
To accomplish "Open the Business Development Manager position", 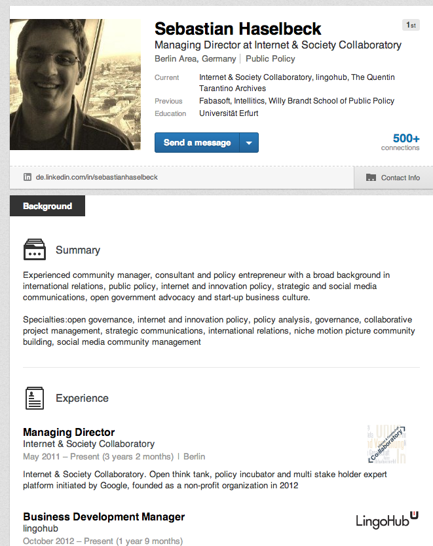I will coord(104,517).
